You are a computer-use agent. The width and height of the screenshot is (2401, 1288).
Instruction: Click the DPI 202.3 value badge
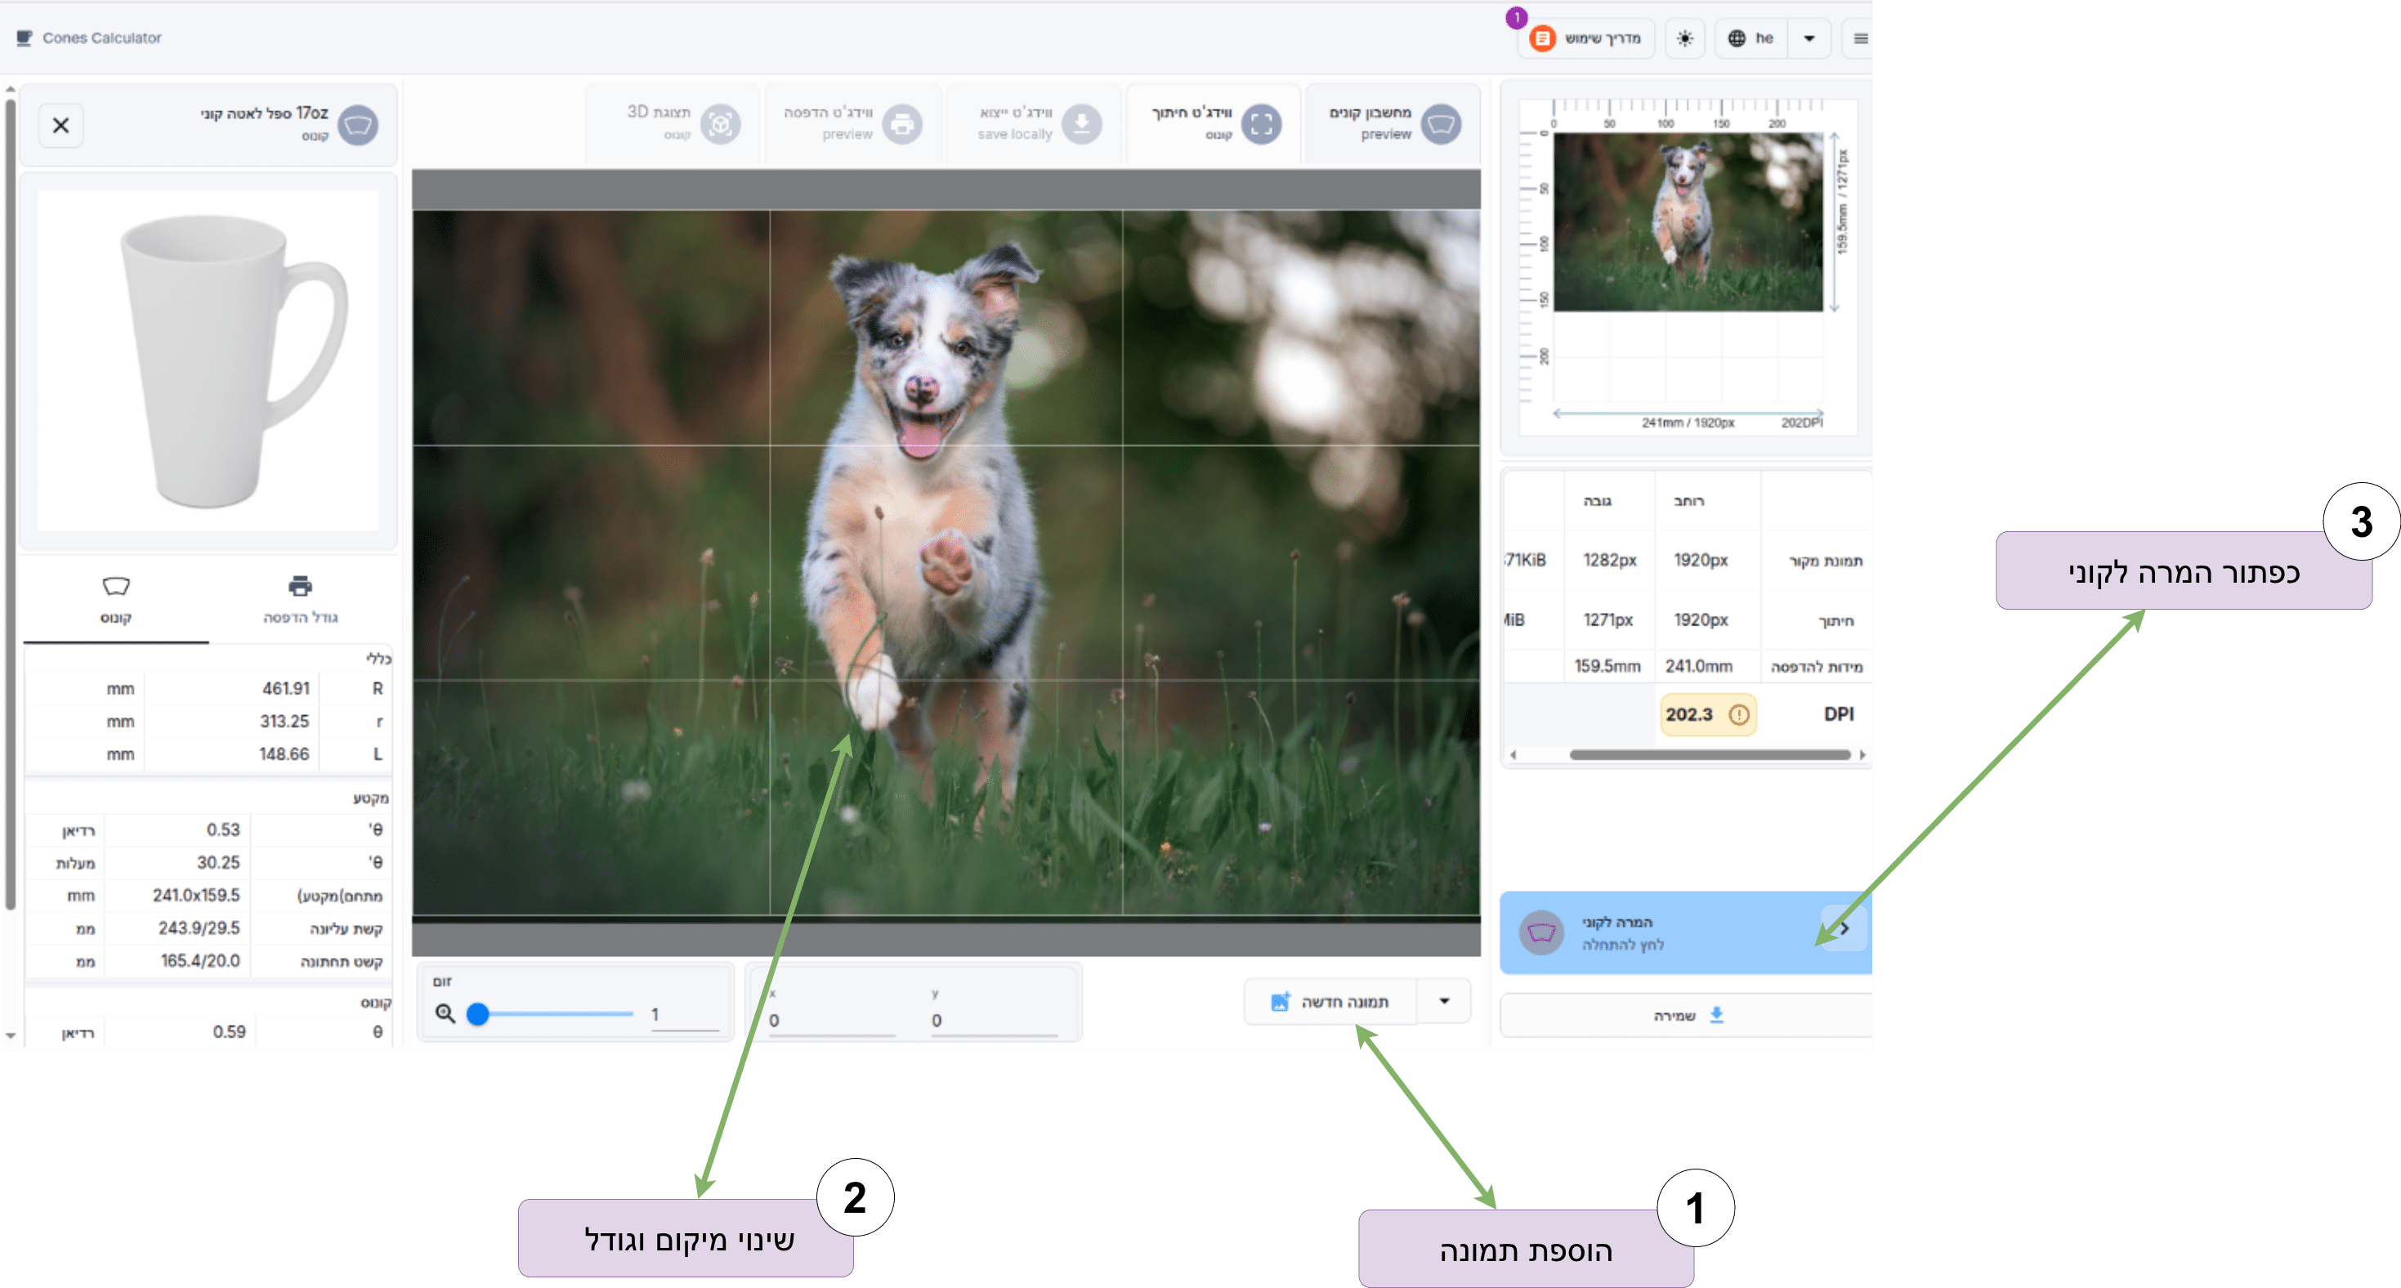coord(1707,715)
